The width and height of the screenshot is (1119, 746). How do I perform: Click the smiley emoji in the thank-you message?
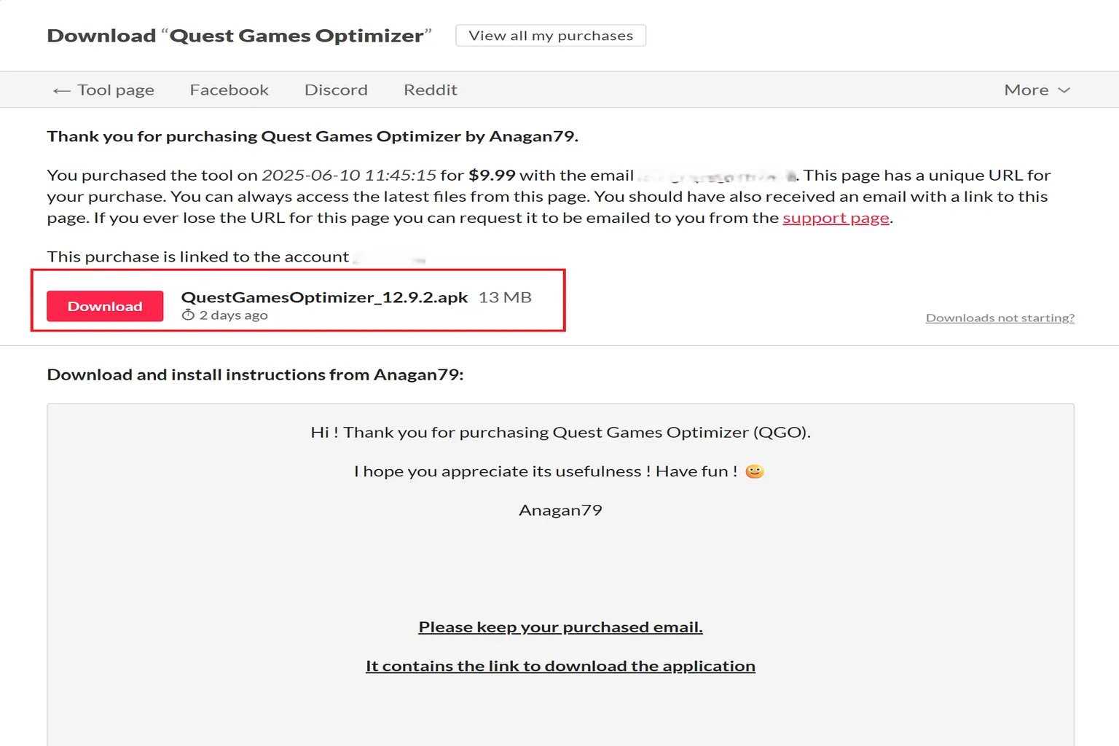755,471
